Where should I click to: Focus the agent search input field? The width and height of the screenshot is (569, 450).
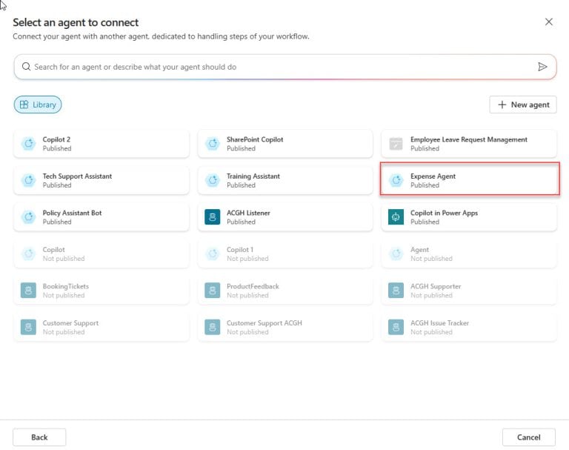pyautogui.click(x=282, y=67)
